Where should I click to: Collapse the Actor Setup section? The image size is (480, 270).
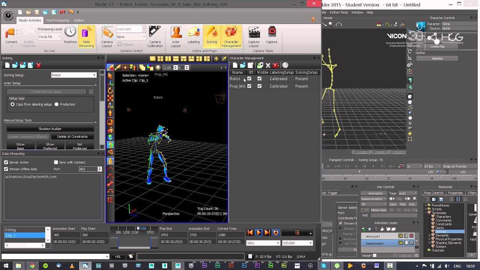(x=95, y=85)
